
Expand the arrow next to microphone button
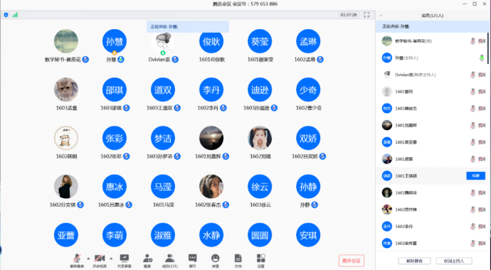(88, 259)
